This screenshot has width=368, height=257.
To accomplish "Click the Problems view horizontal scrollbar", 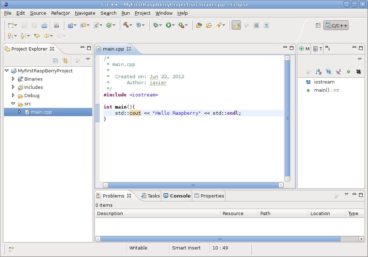I will [x=230, y=239].
